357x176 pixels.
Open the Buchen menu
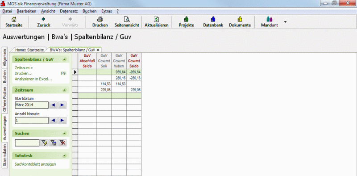click(90, 11)
